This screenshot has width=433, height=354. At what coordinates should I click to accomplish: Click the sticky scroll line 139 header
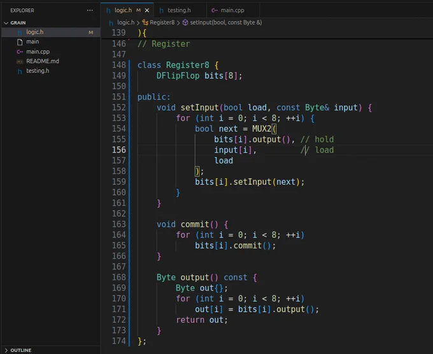pyautogui.click(x=267, y=33)
